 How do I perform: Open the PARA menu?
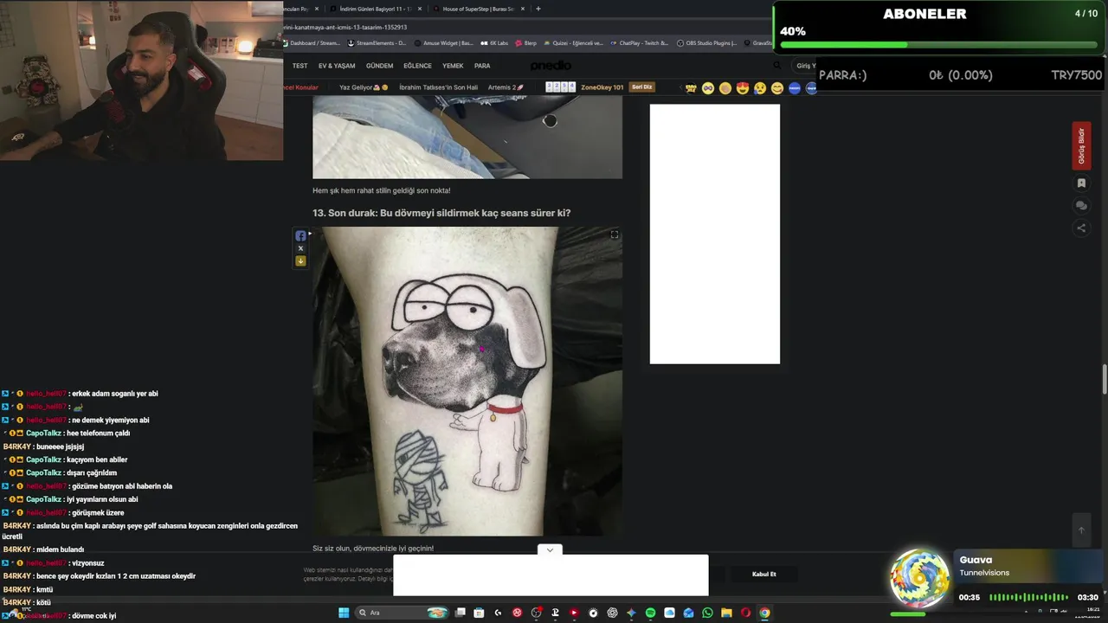(x=482, y=66)
